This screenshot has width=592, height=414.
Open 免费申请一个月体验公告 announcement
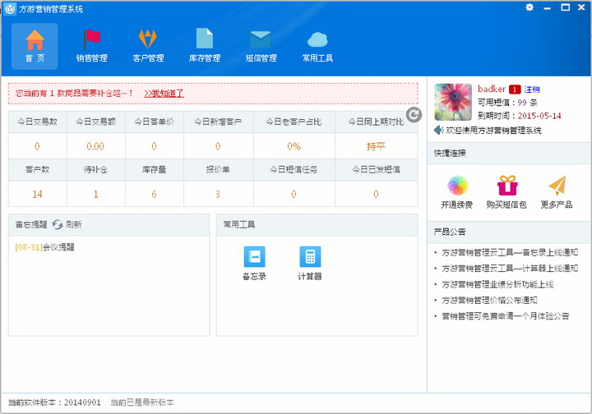506,316
